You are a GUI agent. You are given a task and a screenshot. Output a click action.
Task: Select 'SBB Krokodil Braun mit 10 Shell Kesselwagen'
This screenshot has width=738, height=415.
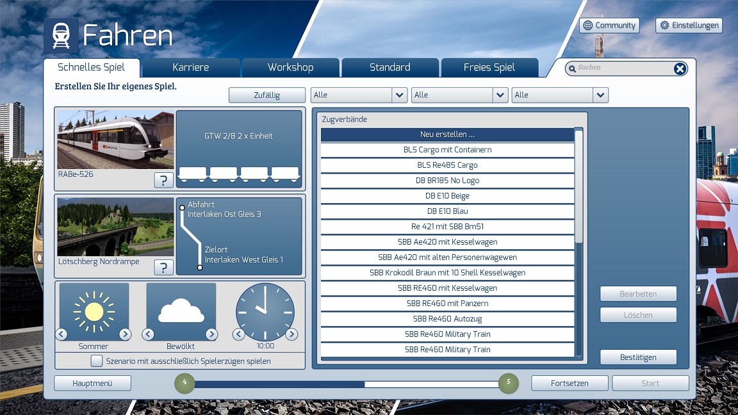(447, 273)
